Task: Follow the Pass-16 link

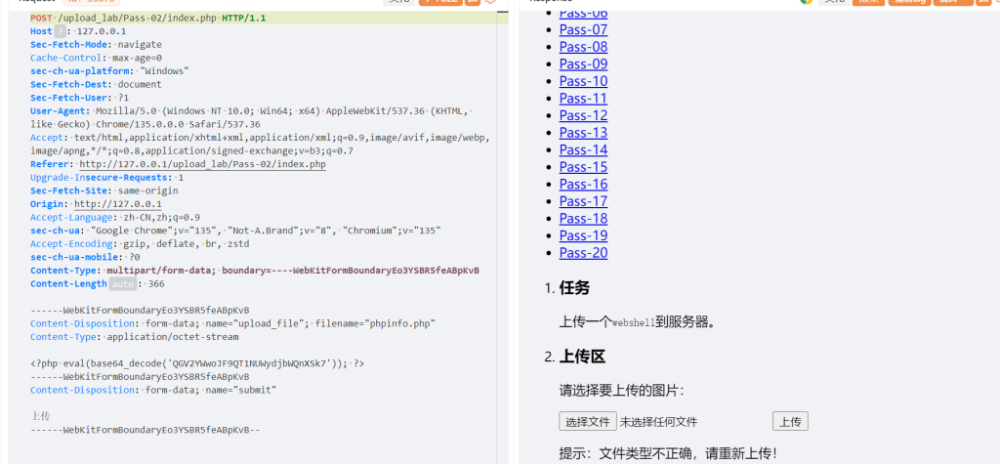Action: (x=584, y=185)
